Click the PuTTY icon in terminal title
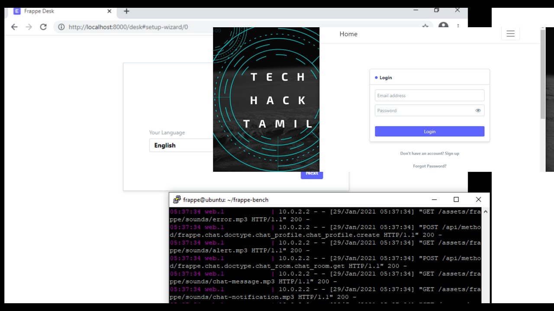The width and height of the screenshot is (554, 311). (x=177, y=200)
